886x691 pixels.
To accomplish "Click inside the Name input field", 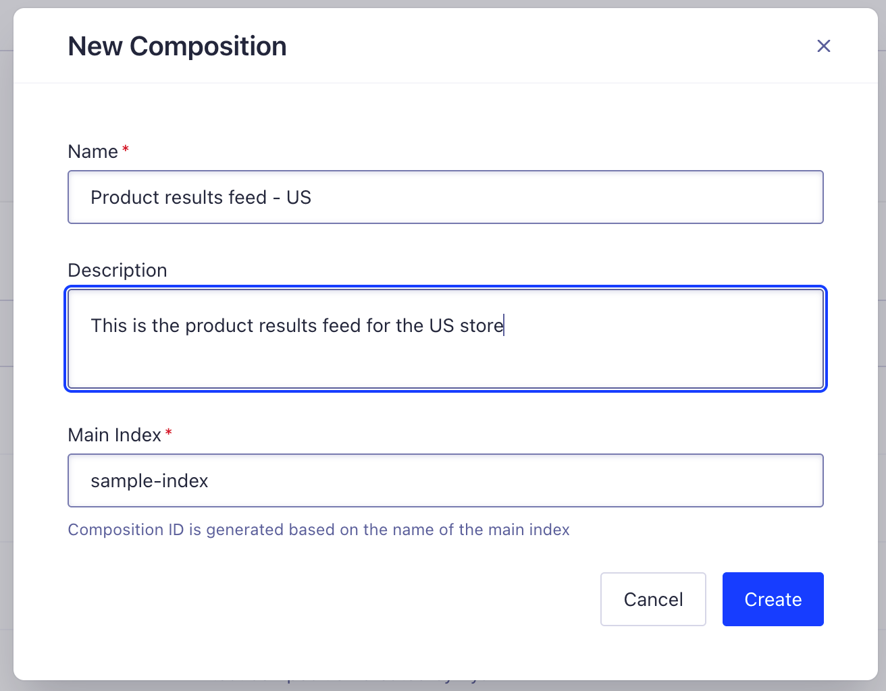I will tap(446, 197).
